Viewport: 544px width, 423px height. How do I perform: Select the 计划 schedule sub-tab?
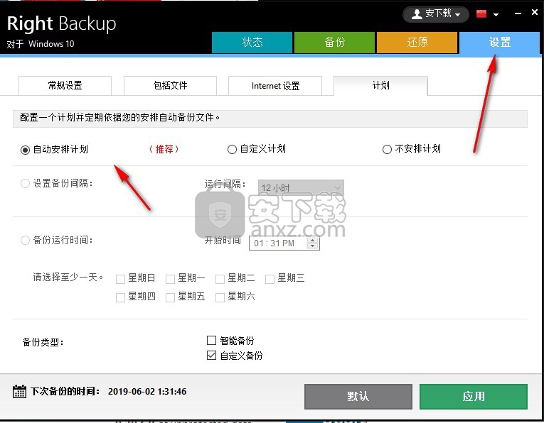tap(380, 85)
